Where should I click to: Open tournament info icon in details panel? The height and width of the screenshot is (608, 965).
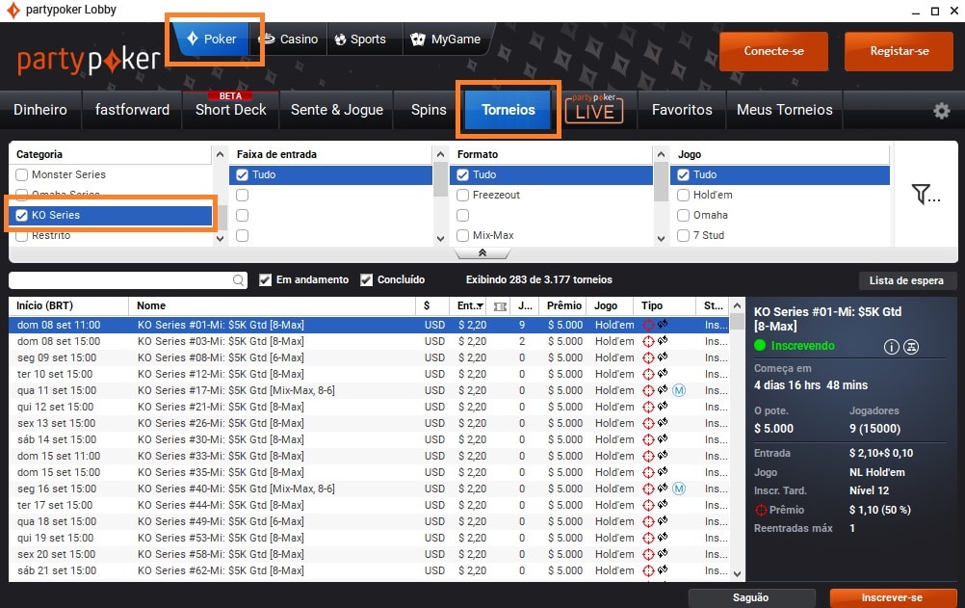(891, 347)
